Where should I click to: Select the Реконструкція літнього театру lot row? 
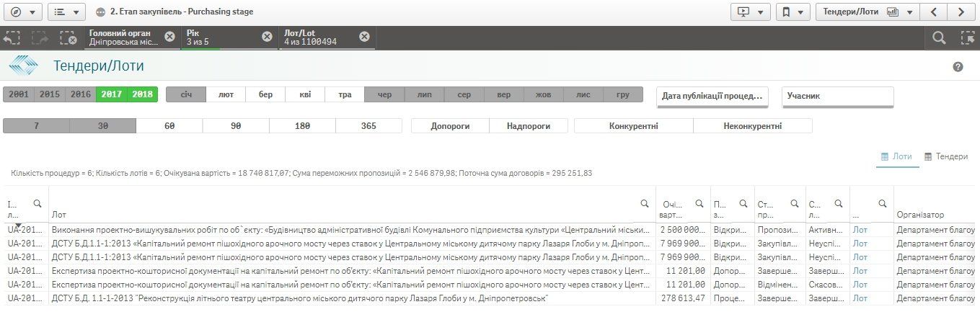(x=490, y=298)
